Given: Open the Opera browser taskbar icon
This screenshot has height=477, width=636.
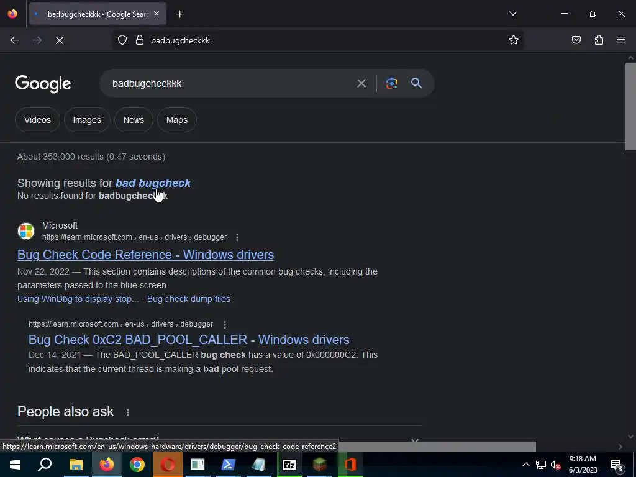Looking at the screenshot, I should click(168, 465).
